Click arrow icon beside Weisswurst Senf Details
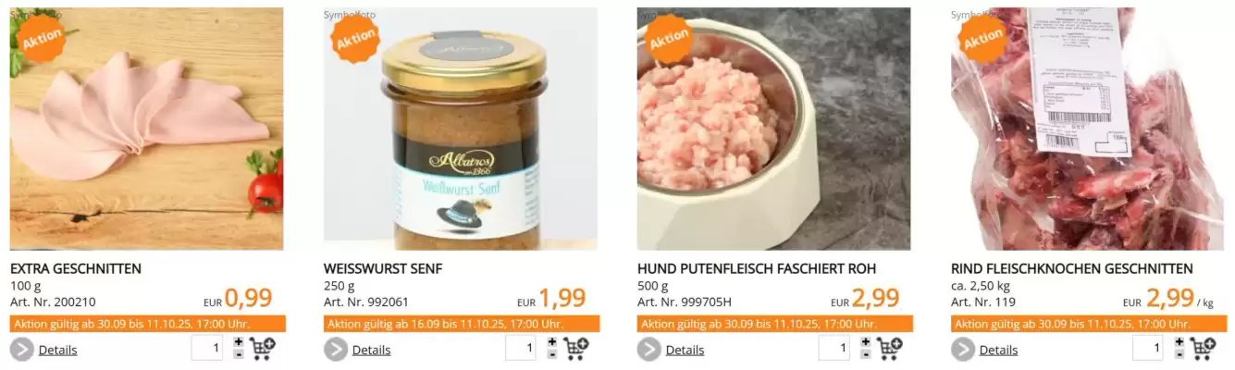The width and height of the screenshot is (1235, 370). tap(336, 350)
